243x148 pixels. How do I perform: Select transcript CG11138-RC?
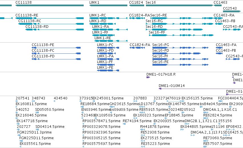(30, 21)
